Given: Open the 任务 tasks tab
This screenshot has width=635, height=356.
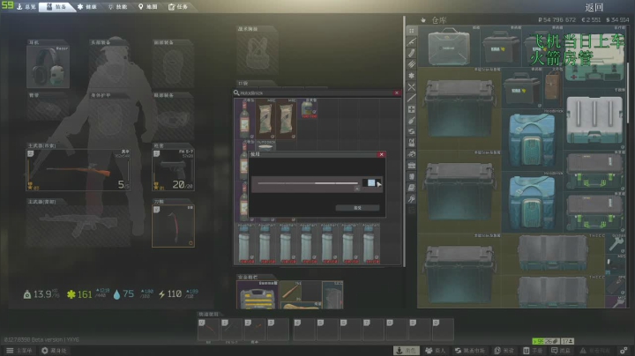Looking at the screenshot, I should [178, 6].
